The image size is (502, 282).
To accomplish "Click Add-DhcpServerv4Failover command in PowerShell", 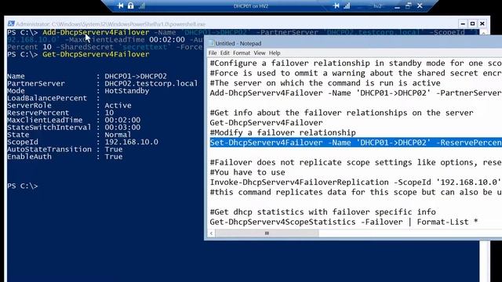I will tap(96, 32).
